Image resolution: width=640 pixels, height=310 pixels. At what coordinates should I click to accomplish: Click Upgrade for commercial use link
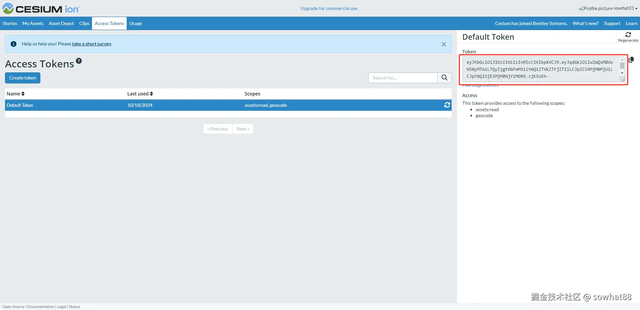pyautogui.click(x=329, y=8)
